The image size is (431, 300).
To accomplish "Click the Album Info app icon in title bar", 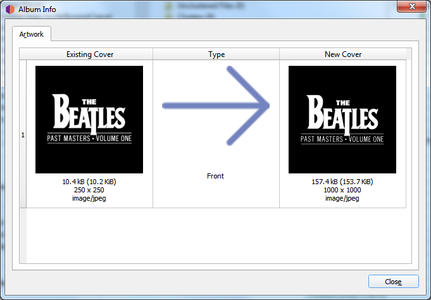I will point(10,9).
